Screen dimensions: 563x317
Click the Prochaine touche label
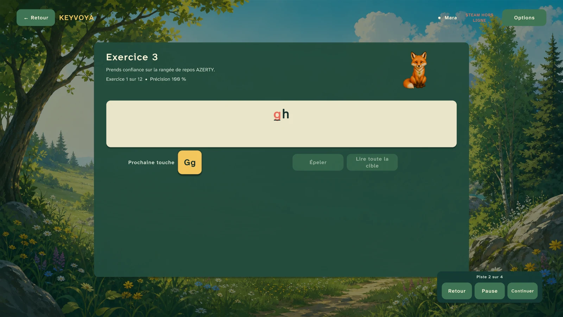[x=151, y=162]
